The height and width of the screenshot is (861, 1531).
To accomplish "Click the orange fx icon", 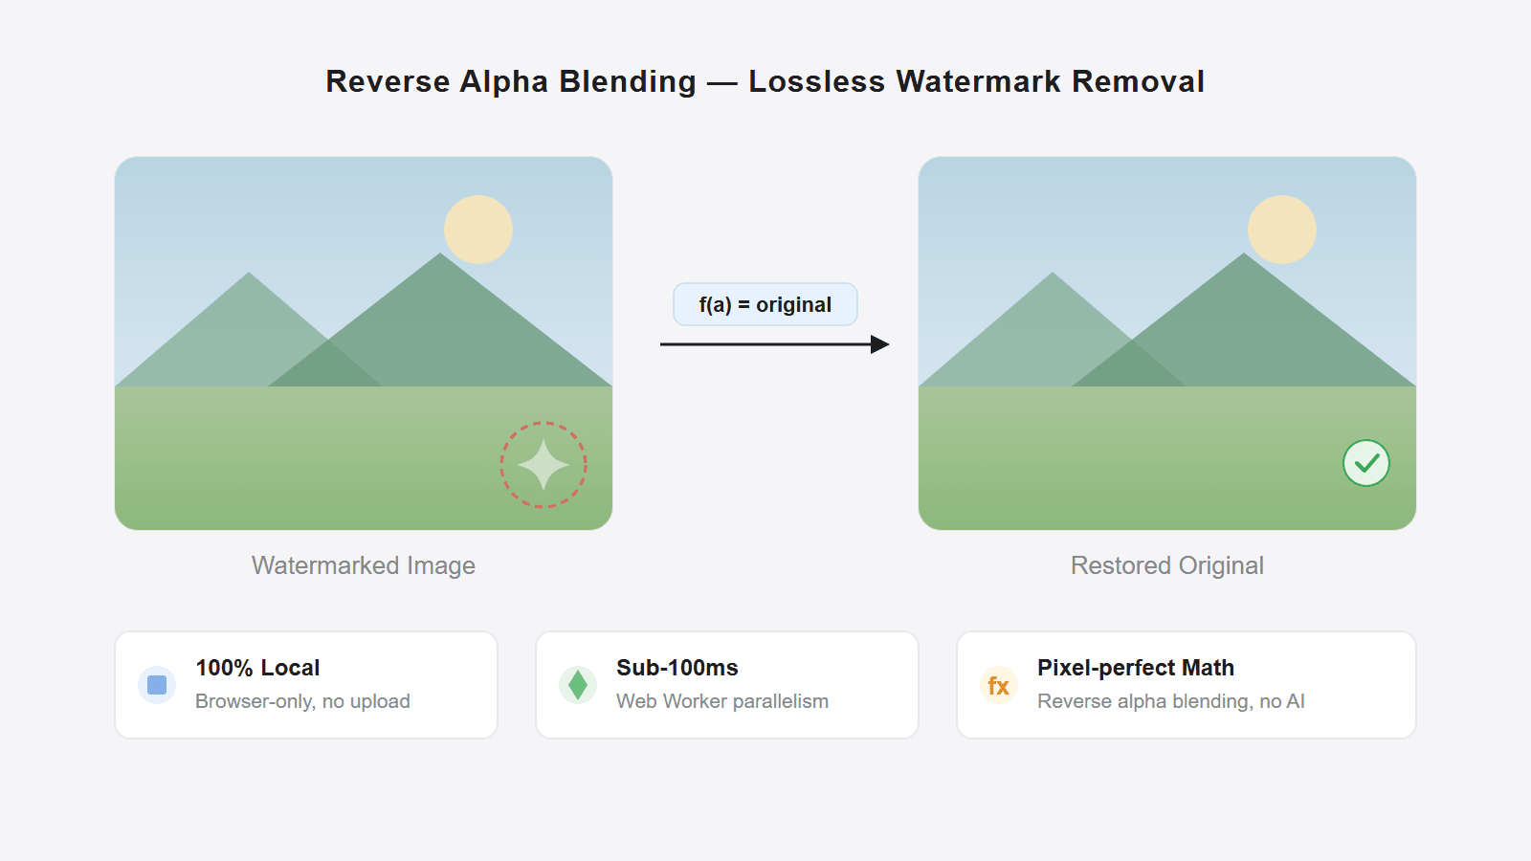I will (x=999, y=685).
